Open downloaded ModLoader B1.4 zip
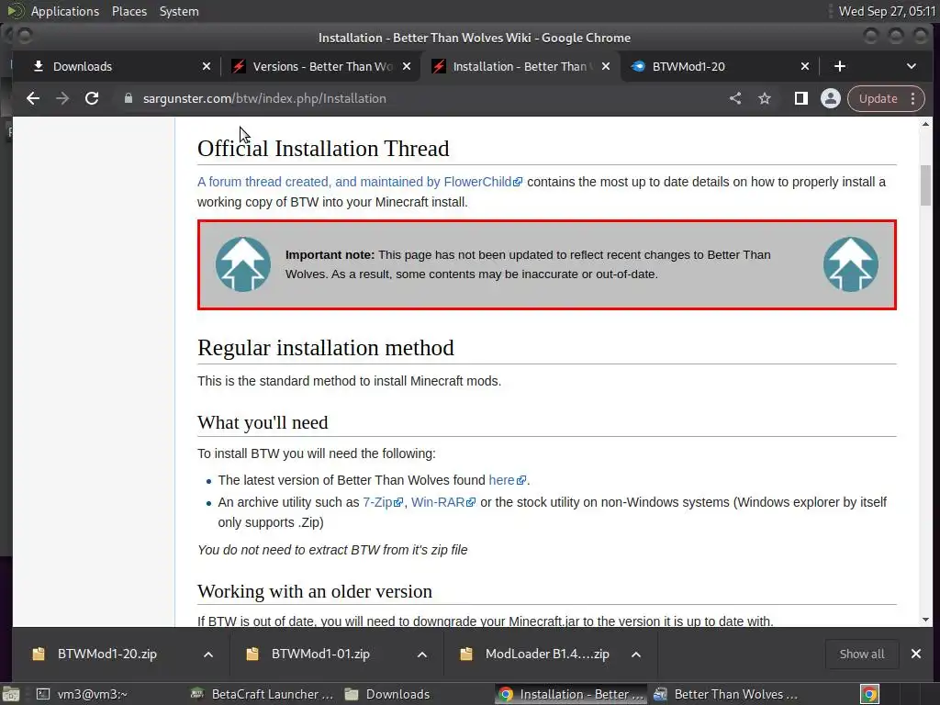Viewport: 940px width, 705px height. [547, 654]
